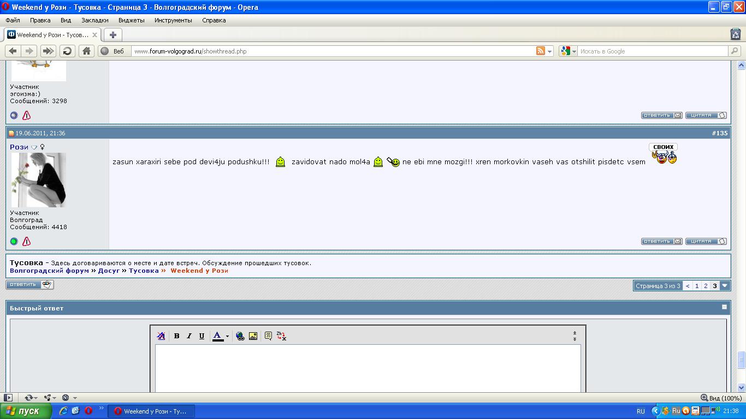Click the address bar URL field

[x=333, y=51]
